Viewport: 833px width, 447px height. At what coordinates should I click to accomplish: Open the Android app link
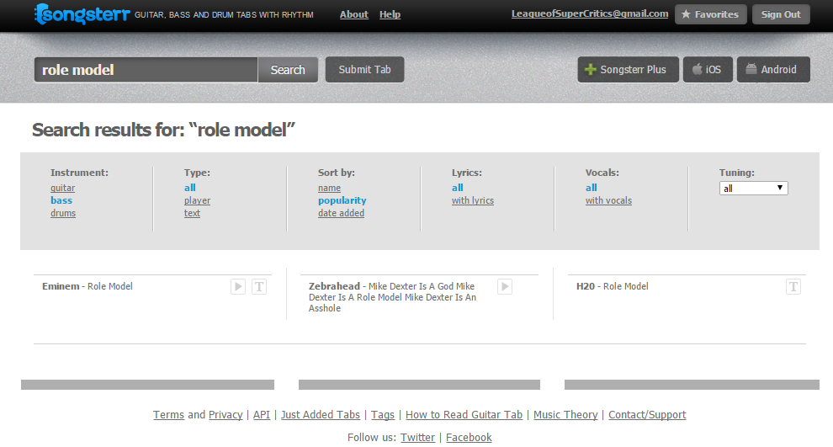coord(773,70)
